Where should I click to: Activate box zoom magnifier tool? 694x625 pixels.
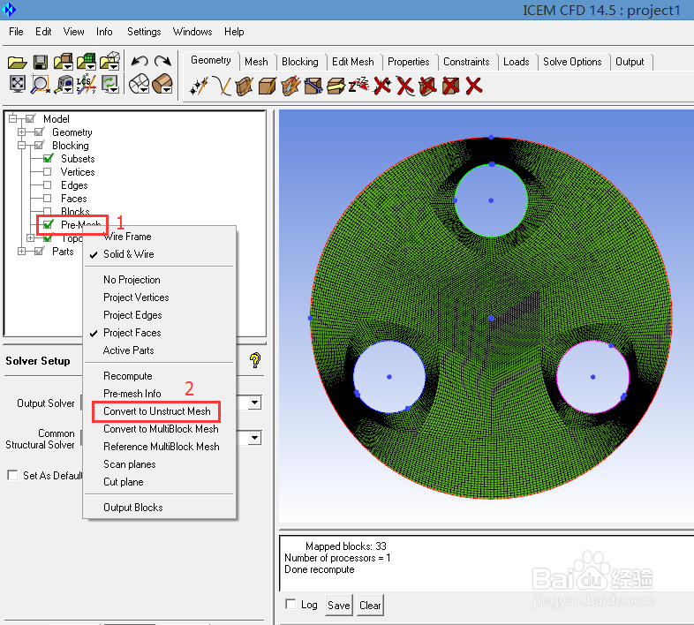pyautogui.click(x=41, y=84)
